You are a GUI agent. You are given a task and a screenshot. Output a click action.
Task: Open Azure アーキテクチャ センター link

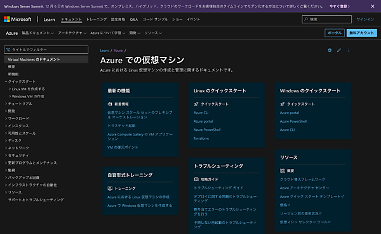(x=304, y=188)
